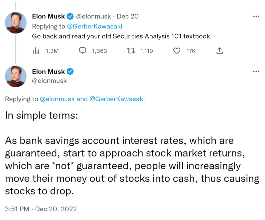Click Elon Musk name on main tweet
265x220 pixels.
48,71
